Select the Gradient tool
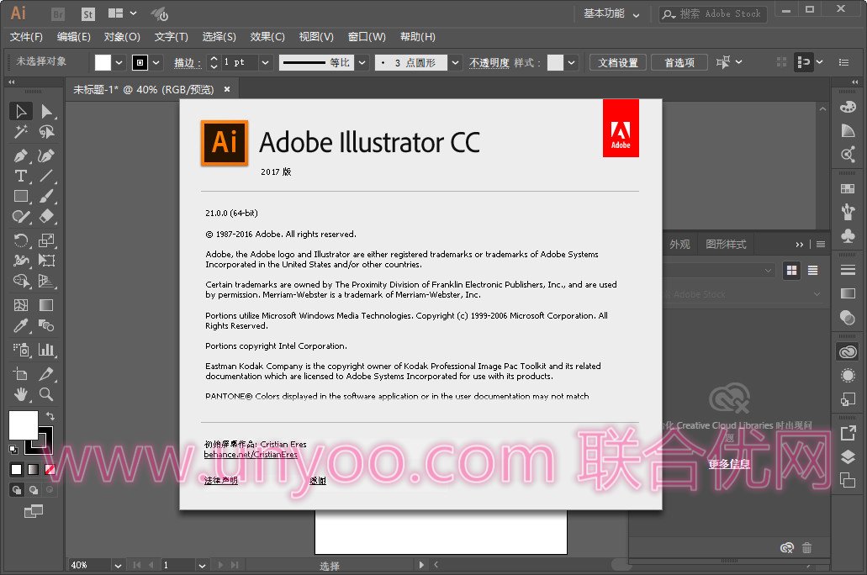This screenshot has width=867, height=575. click(x=46, y=305)
